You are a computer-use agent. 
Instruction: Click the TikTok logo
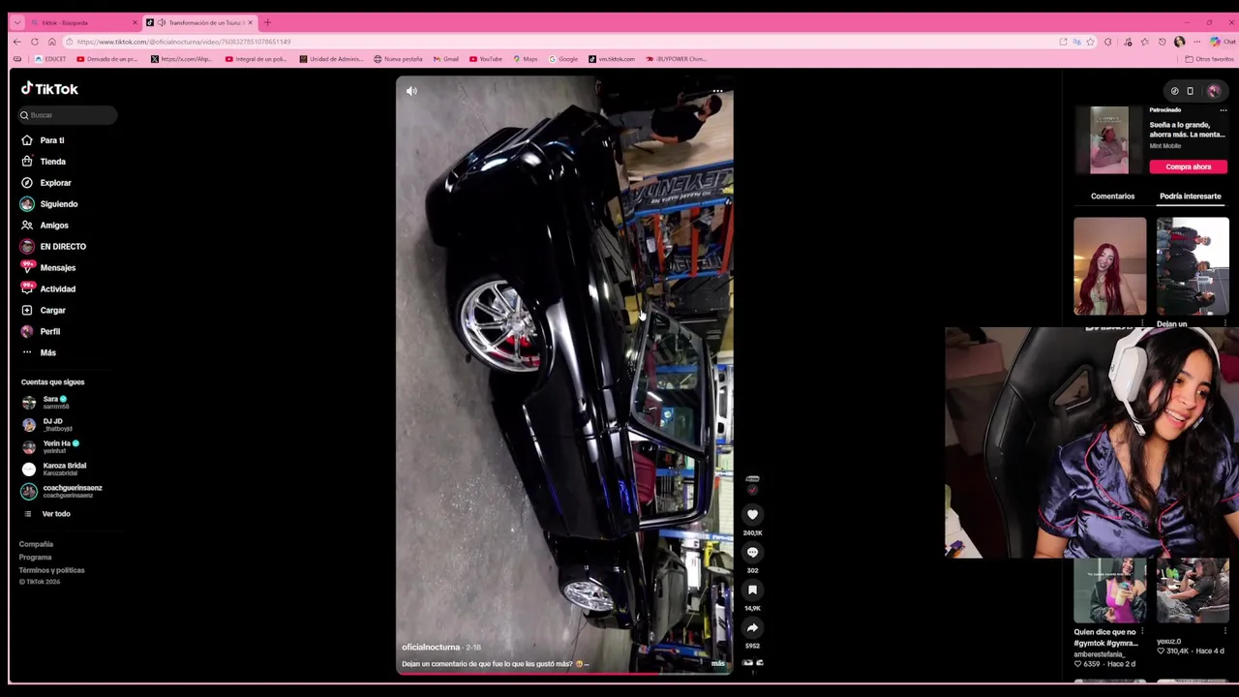point(50,89)
